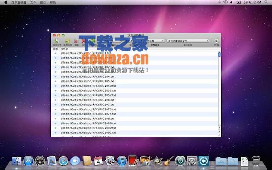Screen dimensions: 272x170
Task: Select row RFC108.txt in file list
Action: tap(135, 118)
